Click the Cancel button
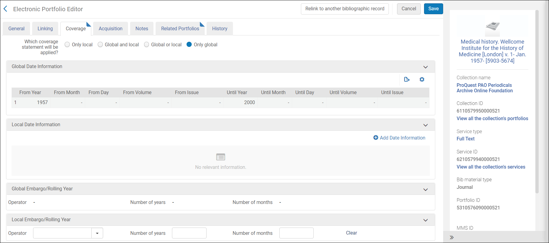Screen dimensions: 549x243 pos(409,9)
